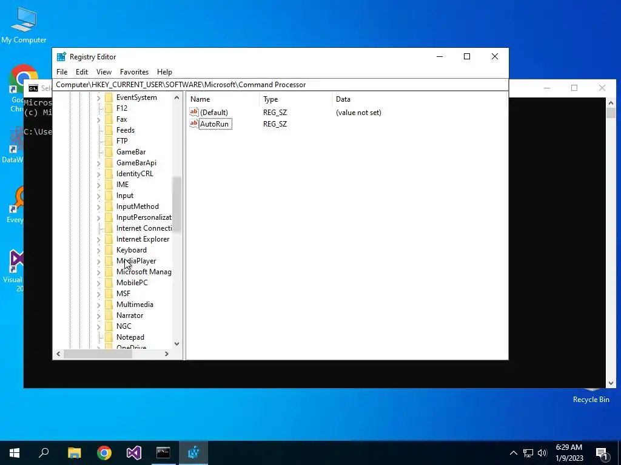Select the FTP folder icon
Image resolution: width=621 pixels, height=465 pixels.
click(x=109, y=141)
